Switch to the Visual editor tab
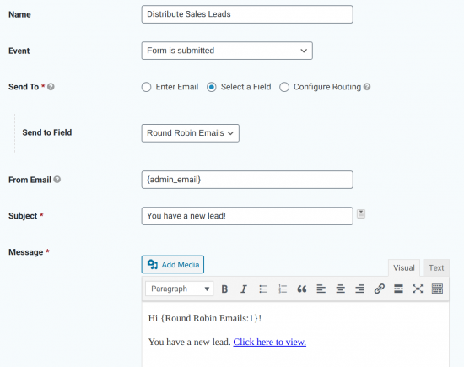Viewport: 464px width, 367px height. tap(404, 267)
